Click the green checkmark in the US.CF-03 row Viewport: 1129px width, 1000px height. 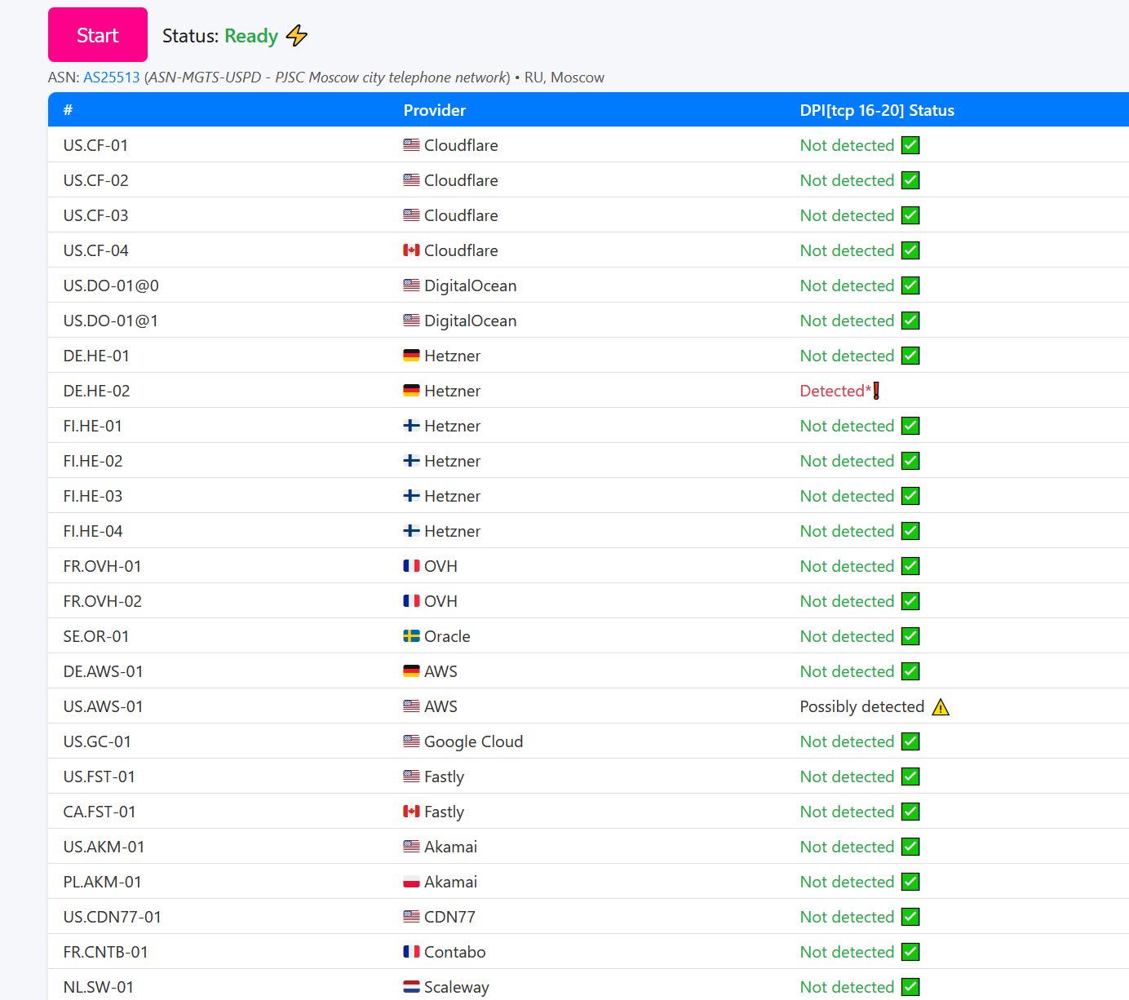(910, 215)
